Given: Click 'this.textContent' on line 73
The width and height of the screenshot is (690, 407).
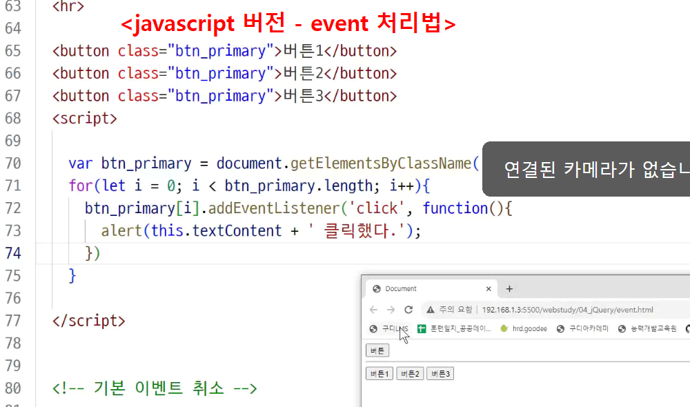Looking at the screenshot, I should [217, 230].
